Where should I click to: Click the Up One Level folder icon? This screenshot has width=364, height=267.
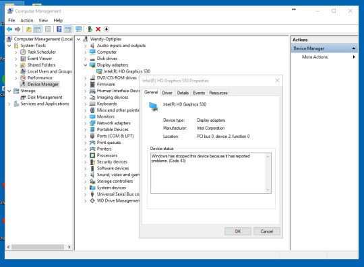29,29
